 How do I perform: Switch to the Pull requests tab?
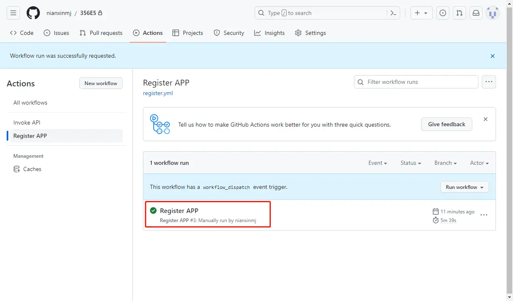pos(101,33)
